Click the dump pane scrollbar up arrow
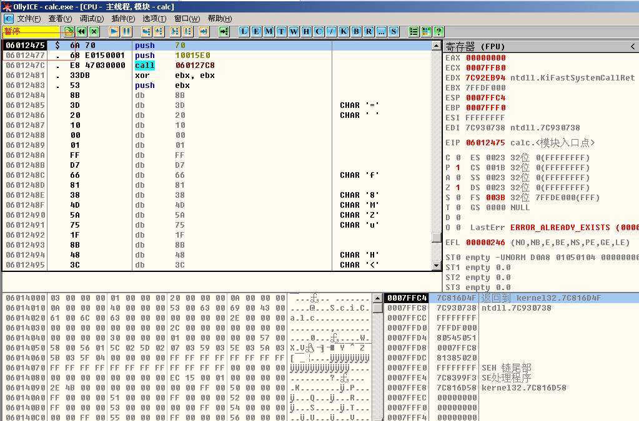 pos(377,298)
